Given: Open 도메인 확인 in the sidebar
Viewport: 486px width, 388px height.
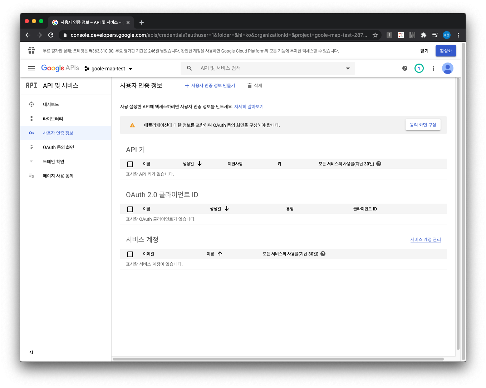Looking at the screenshot, I should click(x=66, y=161).
